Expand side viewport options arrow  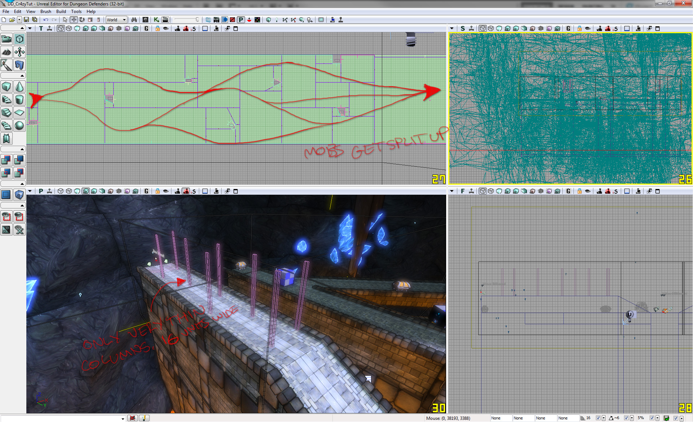tap(452, 28)
